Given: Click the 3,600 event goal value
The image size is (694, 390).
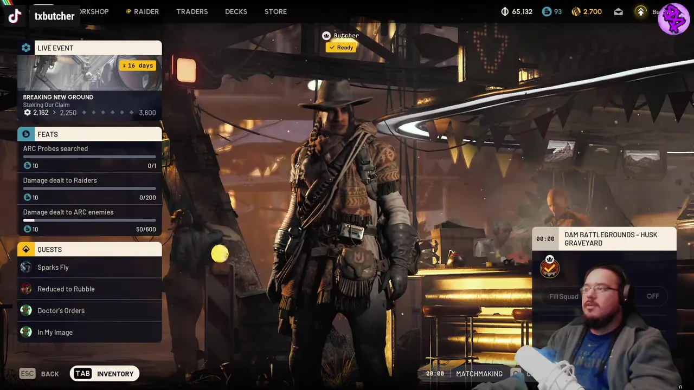Looking at the screenshot, I should coord(147,113).
